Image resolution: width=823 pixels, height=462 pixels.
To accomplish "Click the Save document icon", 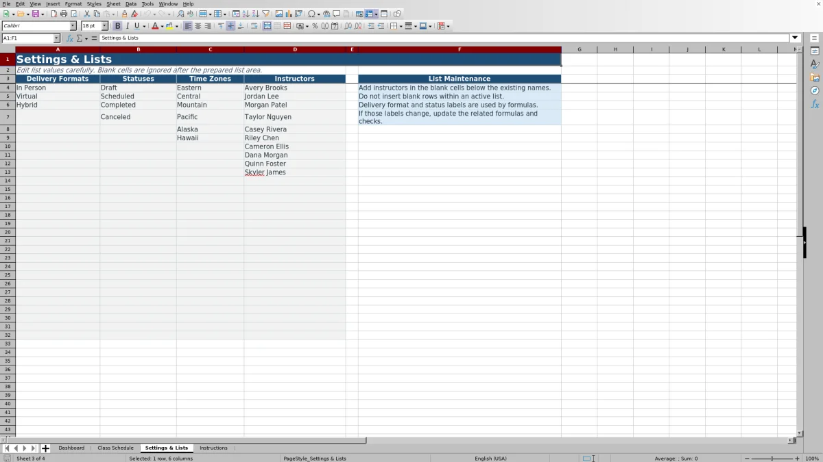I will (34, 14).
